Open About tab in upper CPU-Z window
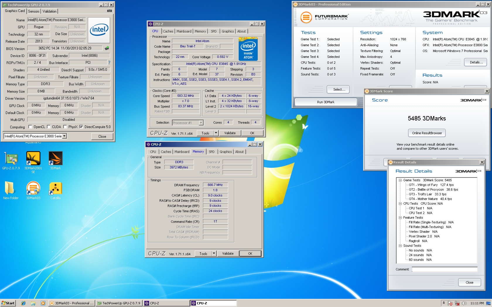This screenshot has width=492, height=307. click(x=242, y=31)
